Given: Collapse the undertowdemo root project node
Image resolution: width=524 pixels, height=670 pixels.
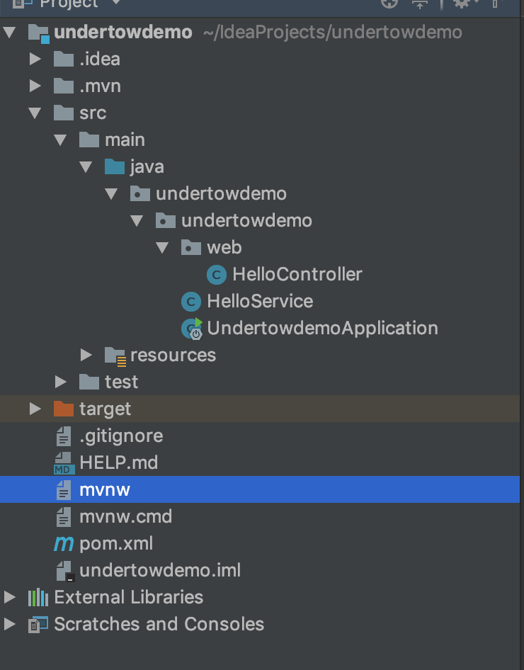Looking at the screenshot, I should (x=10, y=33).
